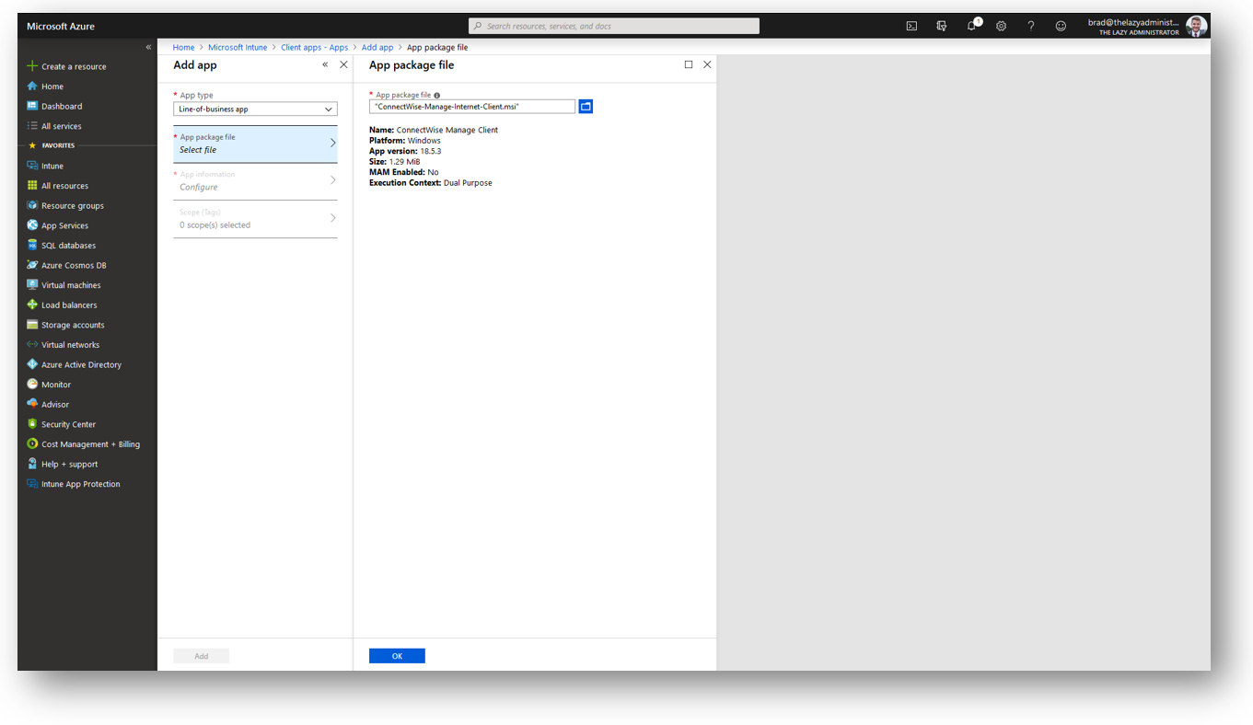The height and width of the screenshot is (725, 1253).
Task: Close the App package file blade
Action: click(x=707, y=64)
